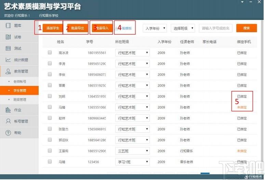Click the 添加学生 button
Viewport: 265px width, 180px height.
[x=53, y=28]
